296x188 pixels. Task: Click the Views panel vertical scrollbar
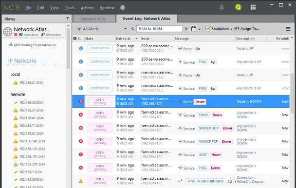coord(68,48)
